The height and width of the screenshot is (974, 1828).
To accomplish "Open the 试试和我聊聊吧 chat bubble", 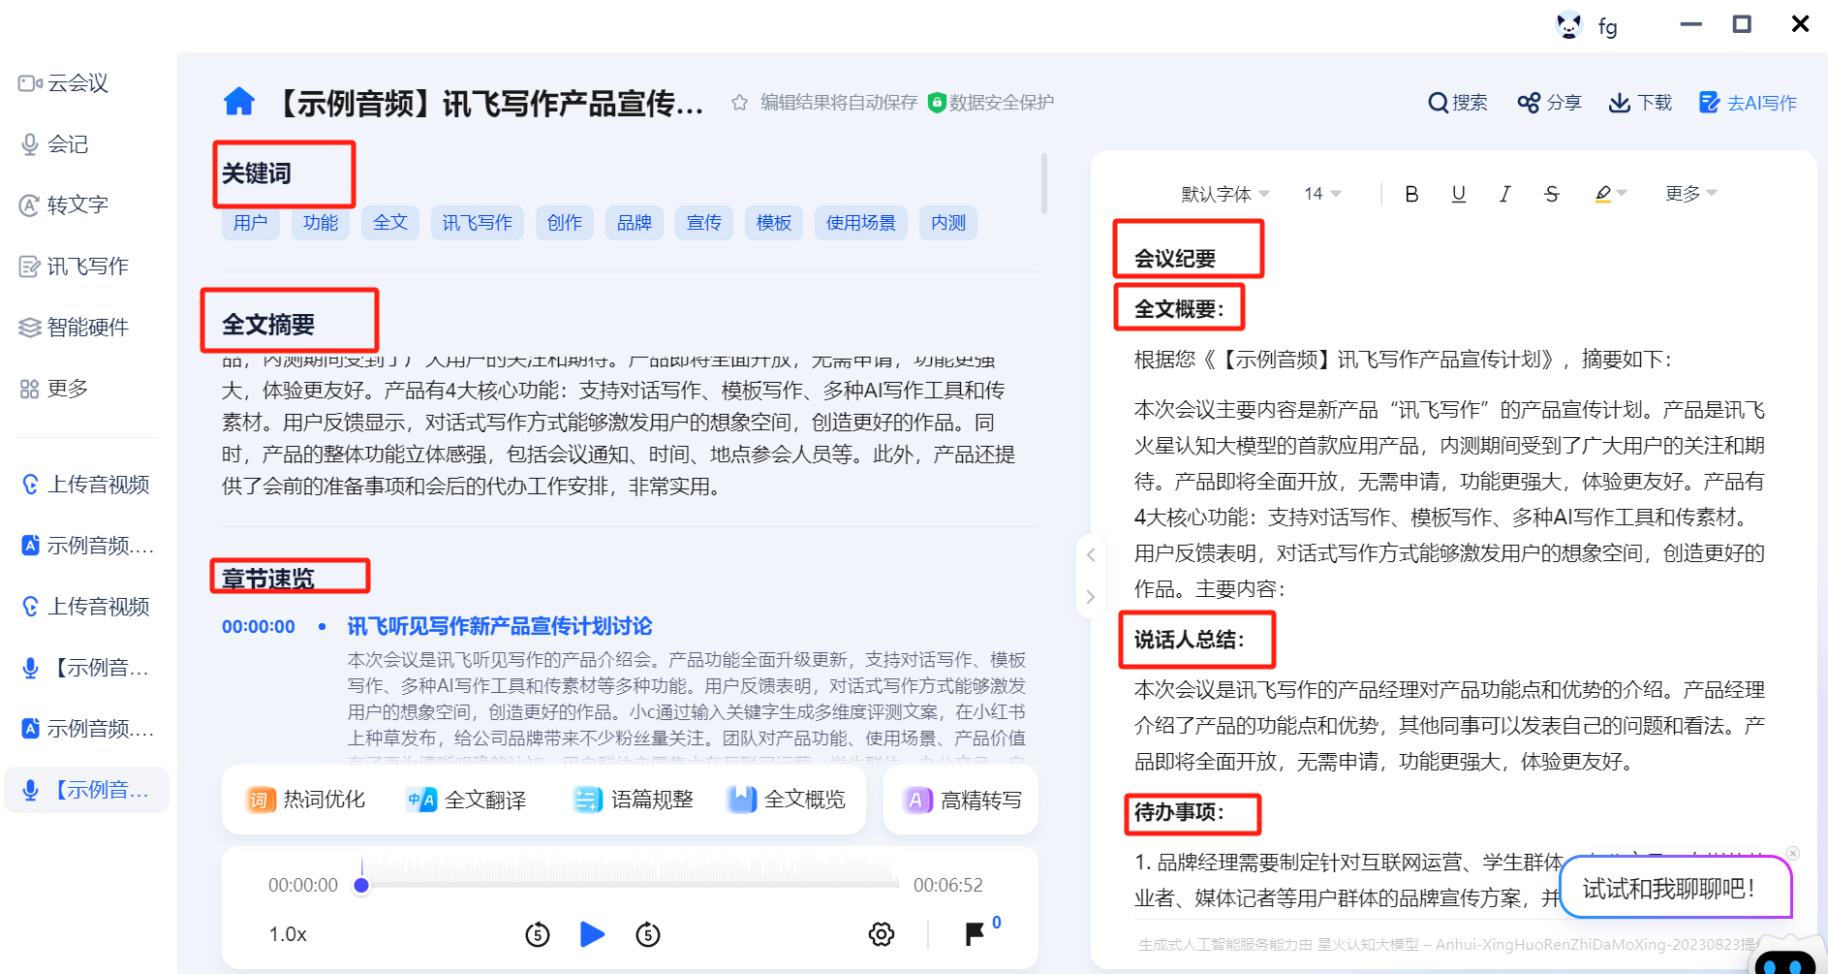I will (1676, 888).
